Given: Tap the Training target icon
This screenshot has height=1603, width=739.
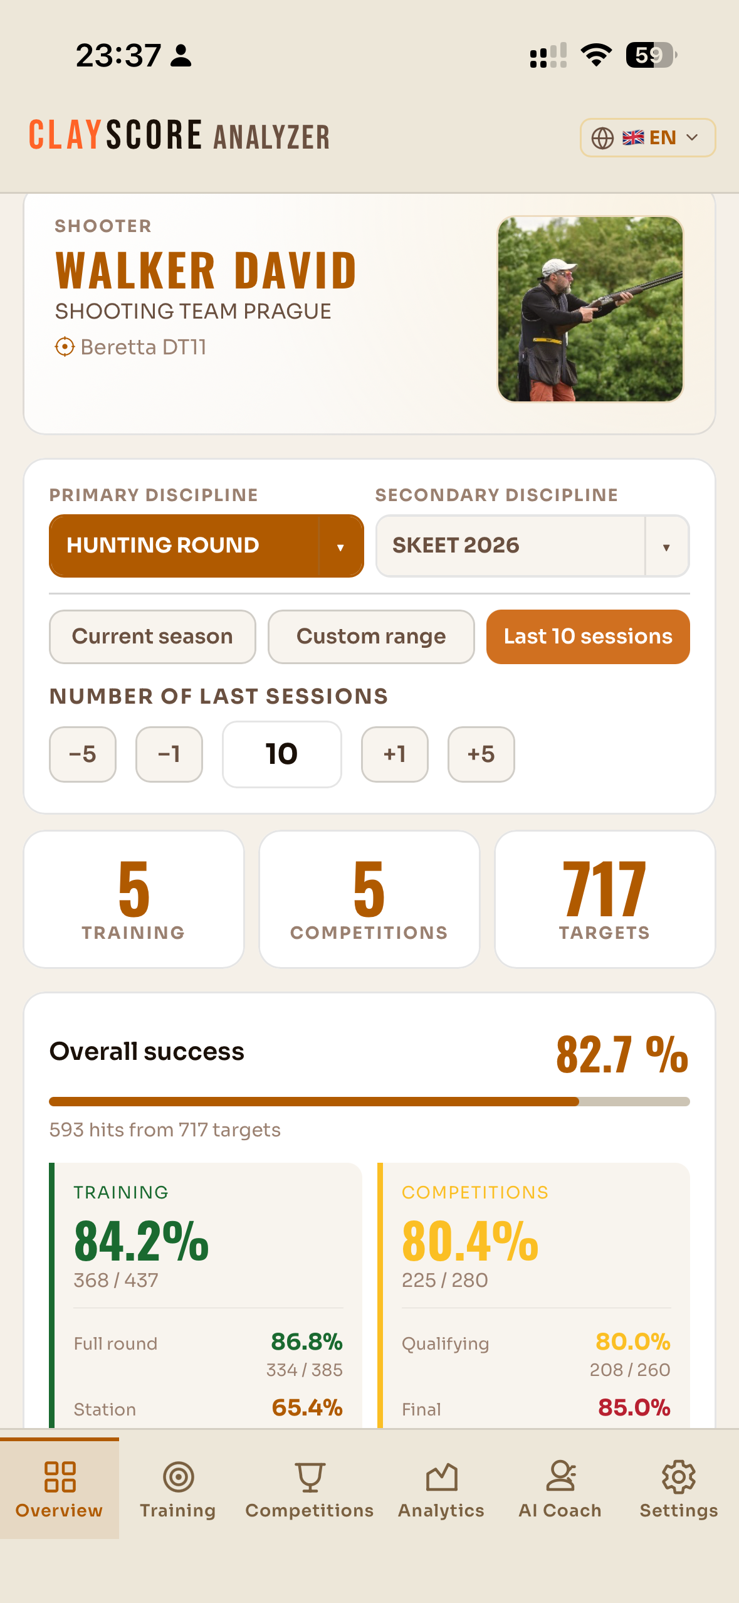Looking at the screenshot, I should point(178,1476).
